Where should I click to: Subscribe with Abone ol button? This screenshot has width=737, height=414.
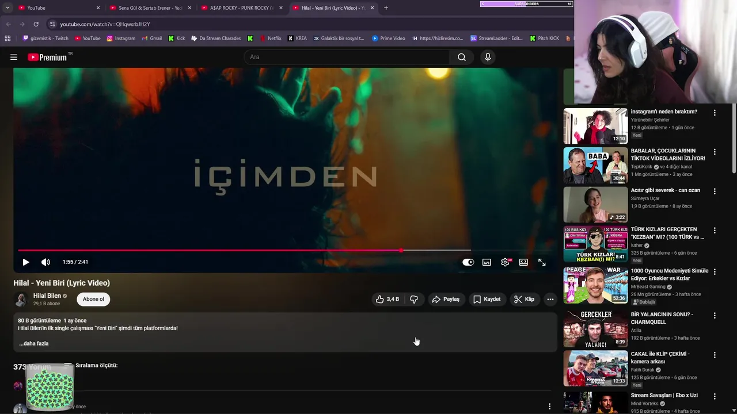[x=93, y=299]
